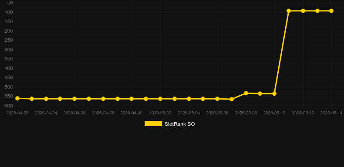
Task: Click the y-axis label 600
Action: click(9, 106)
